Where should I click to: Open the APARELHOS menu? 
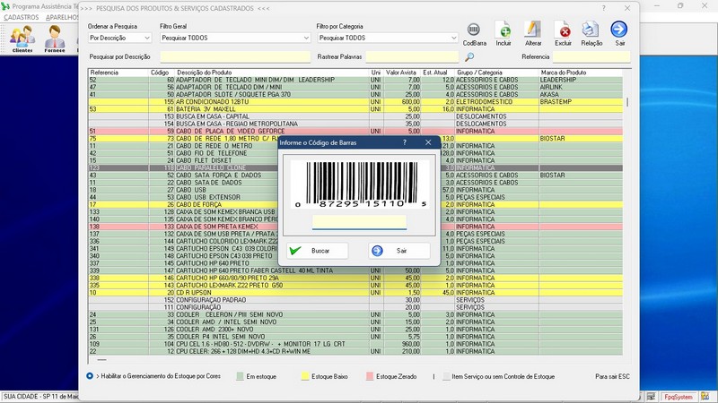(61, 17)
